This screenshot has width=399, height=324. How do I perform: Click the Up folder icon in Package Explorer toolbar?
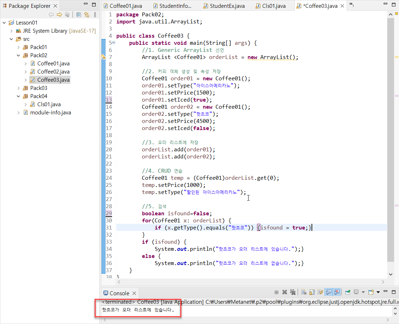click(67, 15)
